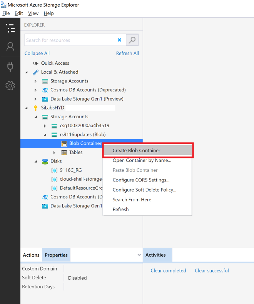This screenshot has width=254, height=304.
Task: Click the Connect plug icon
Action: pos(10,67)
